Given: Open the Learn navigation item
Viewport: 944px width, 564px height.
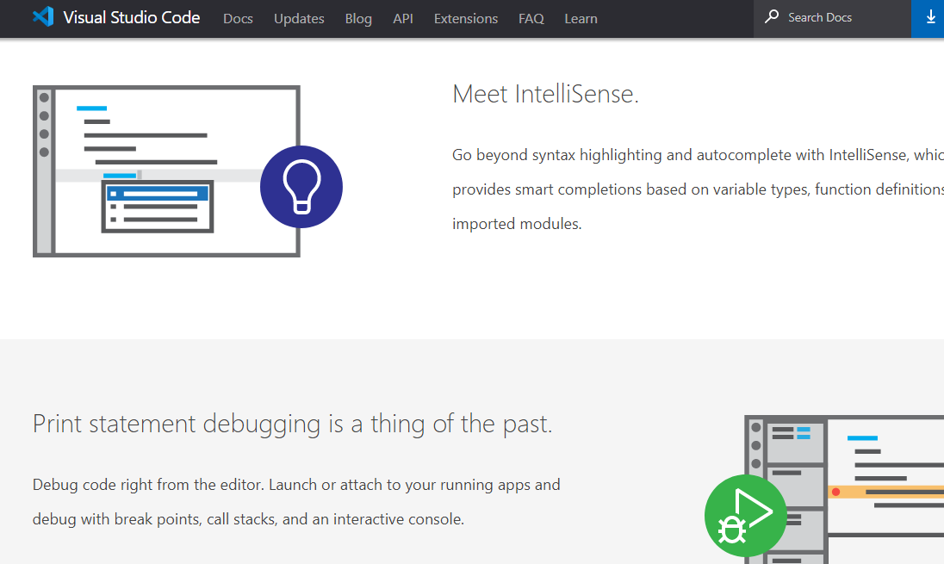Looking at the screenshot, I should pos(581,19).
